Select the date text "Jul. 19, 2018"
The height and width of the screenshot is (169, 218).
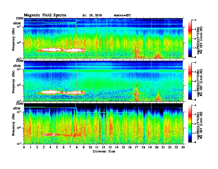coord(92,15)
